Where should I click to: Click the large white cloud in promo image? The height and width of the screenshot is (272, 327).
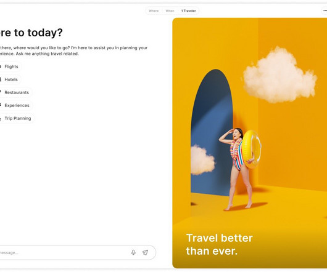280,75
